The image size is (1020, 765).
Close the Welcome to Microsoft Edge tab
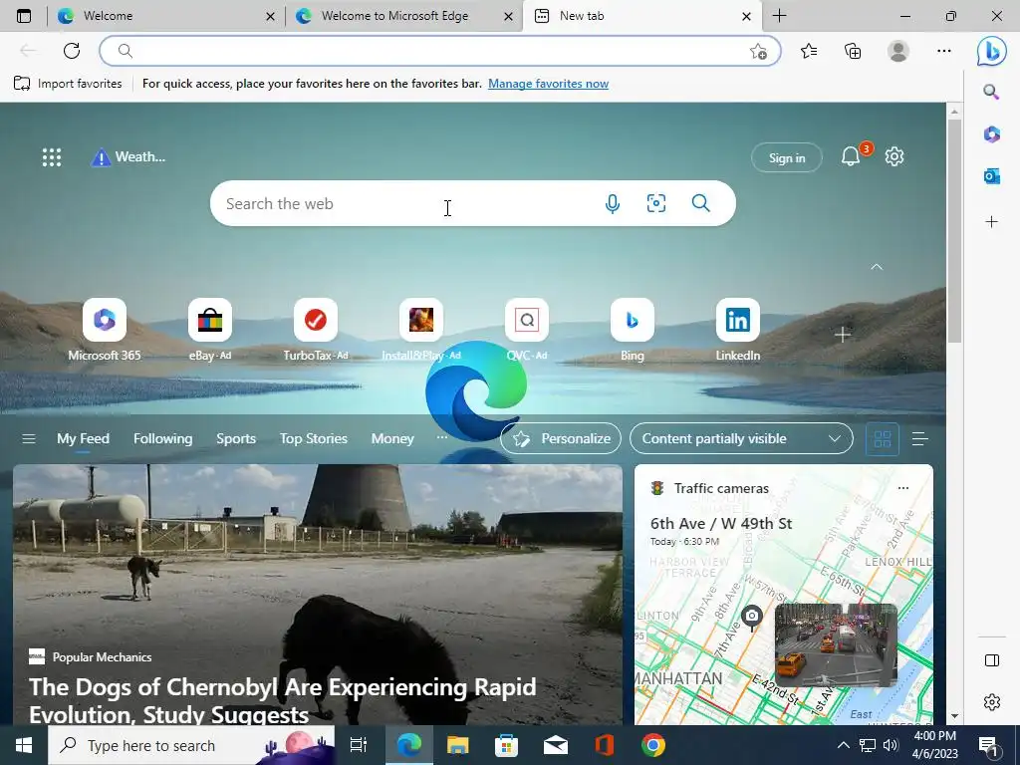coord(509,16)
